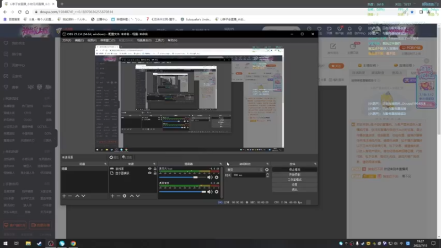Viewport: 441px width, 248px height.
Task: Undock the Scene Transitions panel via header icon
Action: [x=267, y=164]
